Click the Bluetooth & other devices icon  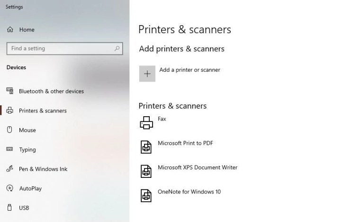9,91
